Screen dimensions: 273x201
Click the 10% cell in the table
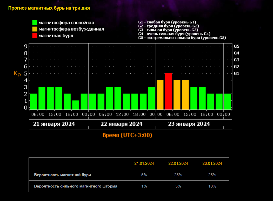point(212,186)
